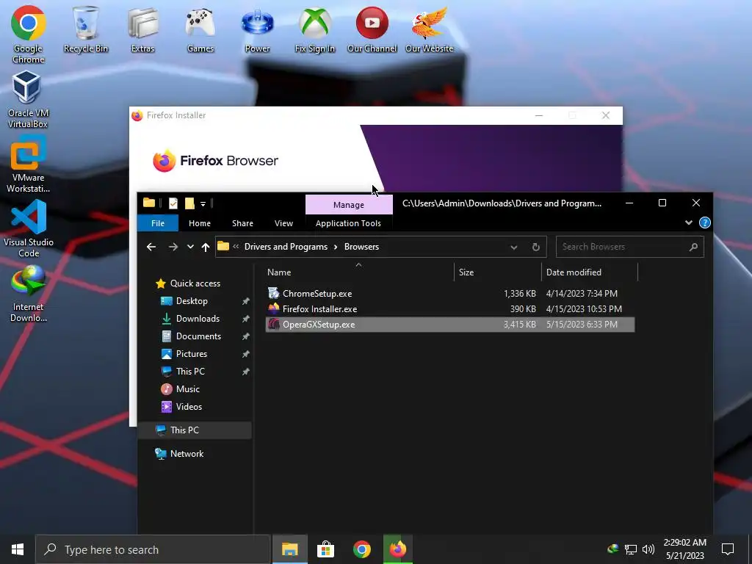Open the Windows Start button
This screenshot has width=752, height=564.
tap(18, 549)
